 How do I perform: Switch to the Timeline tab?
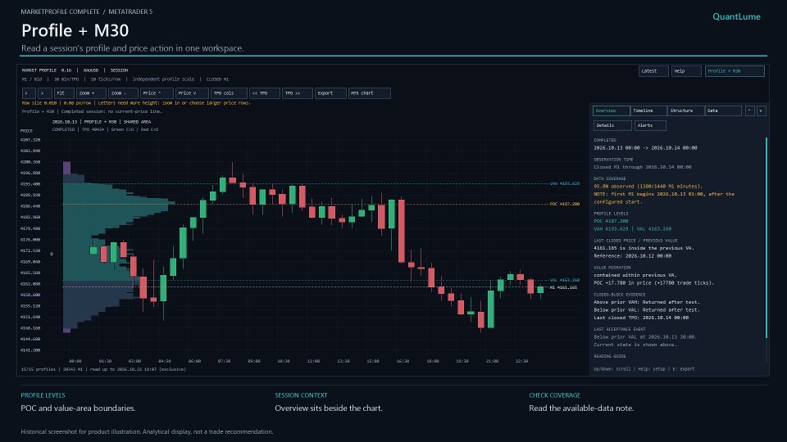[648, 110]
